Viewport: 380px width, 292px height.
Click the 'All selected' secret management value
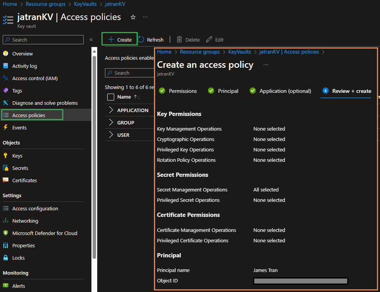pos(266,190)
